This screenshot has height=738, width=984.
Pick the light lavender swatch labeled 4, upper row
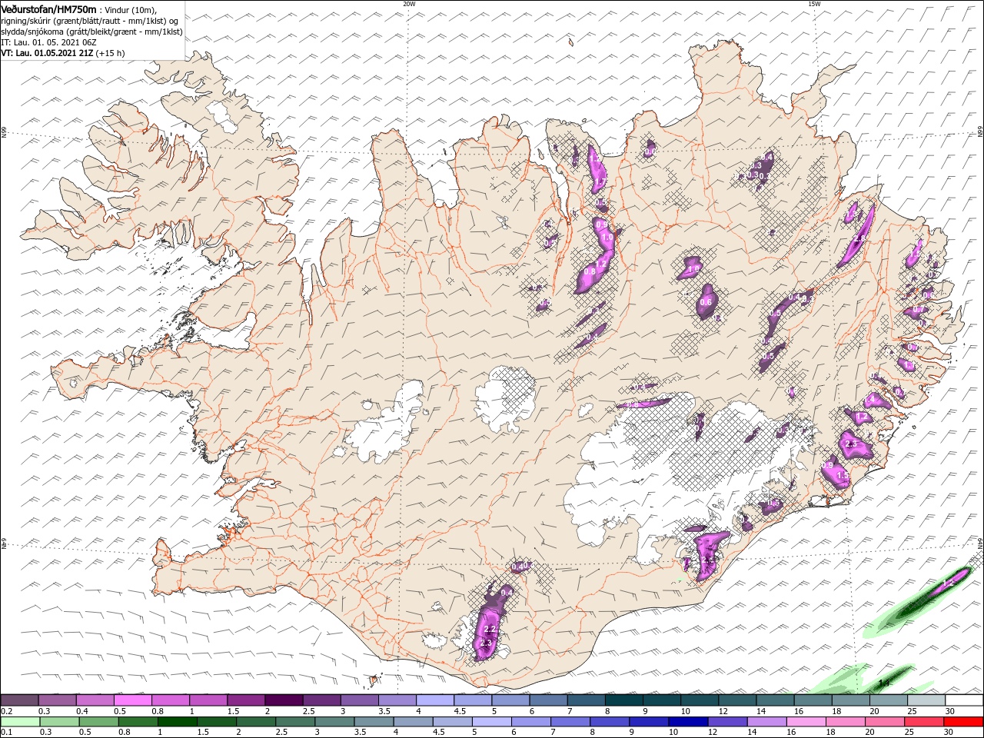coord(435,700)
